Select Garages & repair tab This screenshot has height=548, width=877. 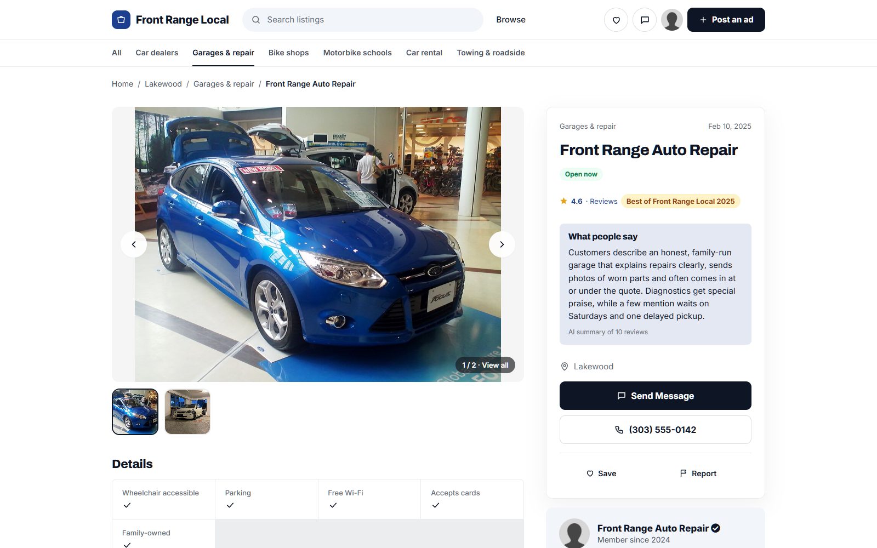223,53
